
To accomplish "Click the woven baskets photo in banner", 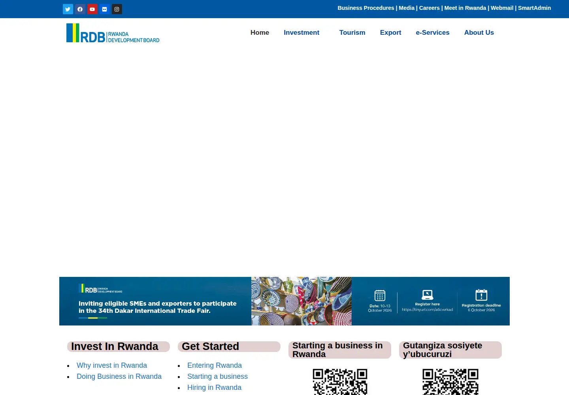I will tap(301, 301).
